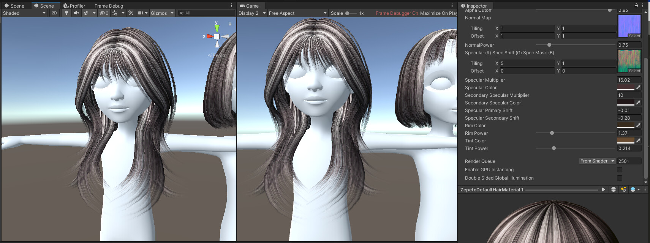Screen dimensions: 650x243
Task: Toggle scene lighting with the lightbulb icon
Action: [x=66, y=13]
